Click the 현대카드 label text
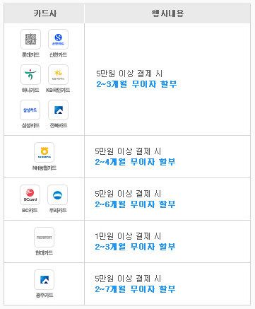 (x=44, y=252)
